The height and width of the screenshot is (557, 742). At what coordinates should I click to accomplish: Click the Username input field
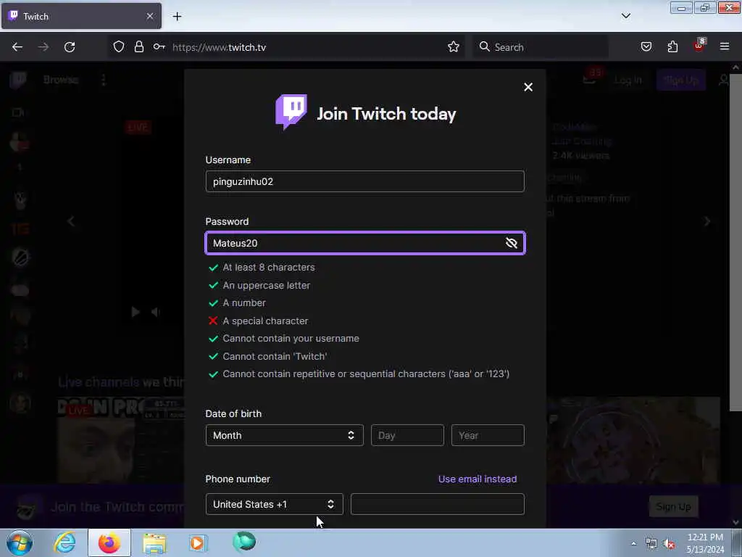(x=365, y=181)
